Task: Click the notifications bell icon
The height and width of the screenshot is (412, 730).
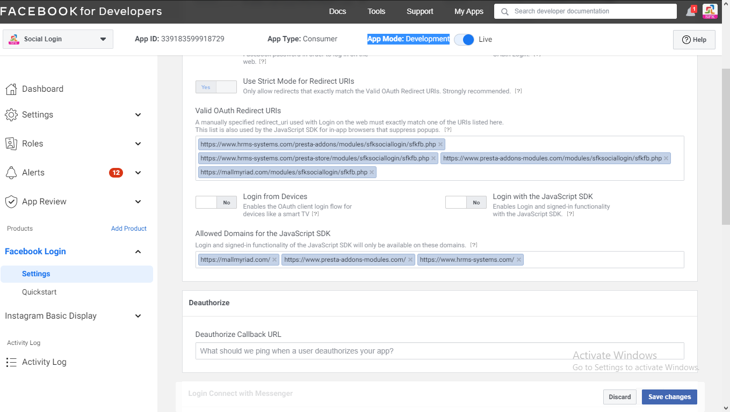Action: coord(690,12)
